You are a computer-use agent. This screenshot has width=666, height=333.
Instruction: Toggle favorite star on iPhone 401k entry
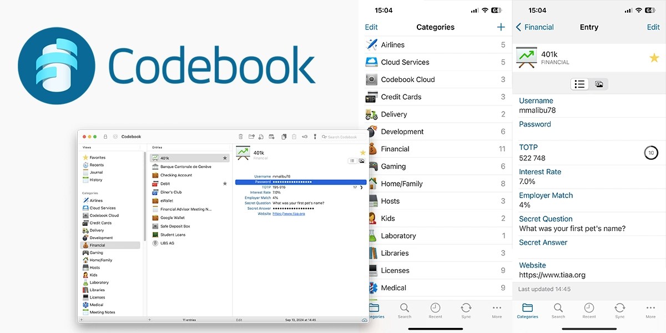654,58
